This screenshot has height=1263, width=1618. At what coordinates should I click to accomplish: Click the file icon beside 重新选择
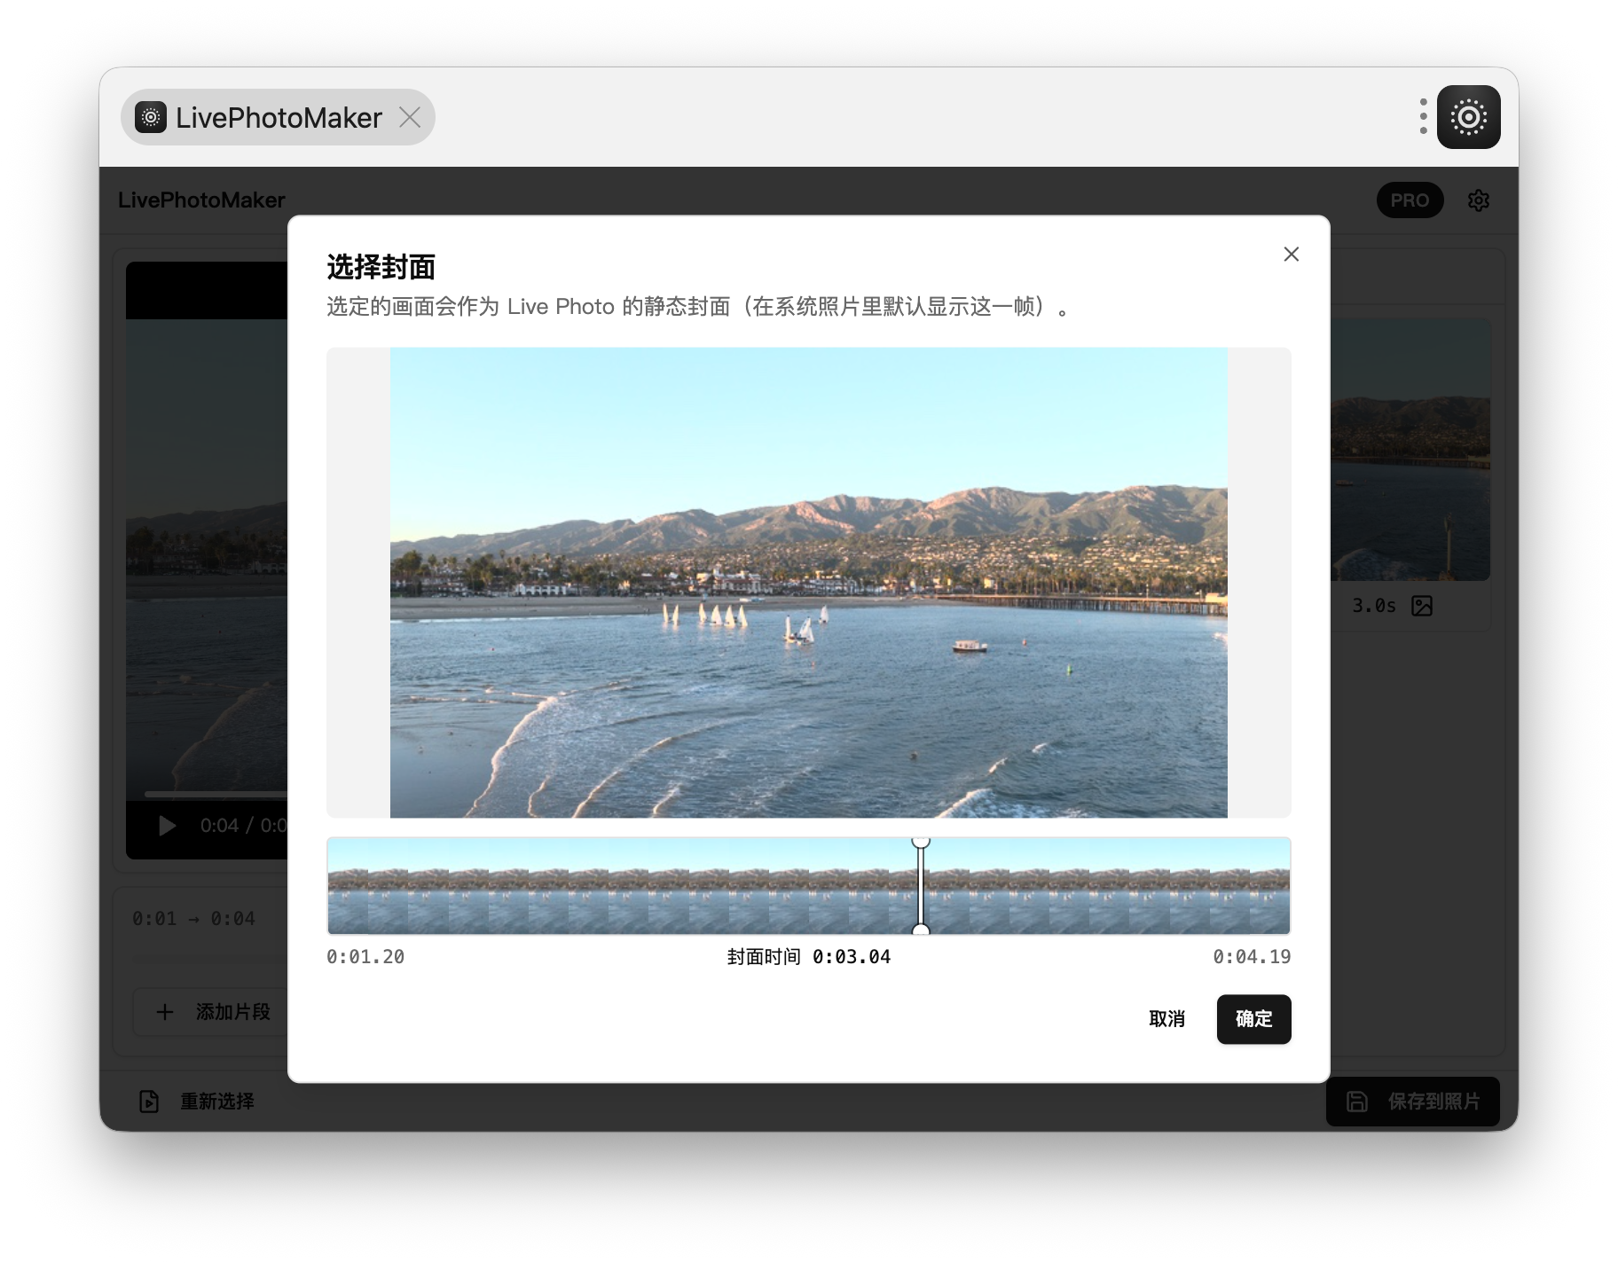tap(149, 1102)
